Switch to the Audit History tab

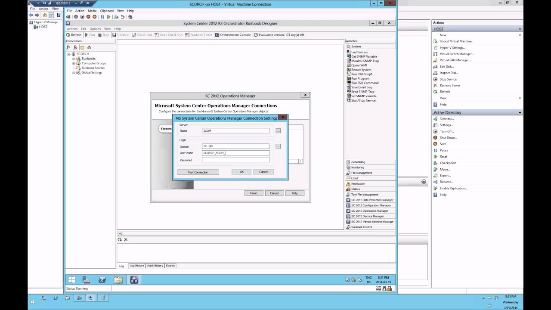pos(155,266)
